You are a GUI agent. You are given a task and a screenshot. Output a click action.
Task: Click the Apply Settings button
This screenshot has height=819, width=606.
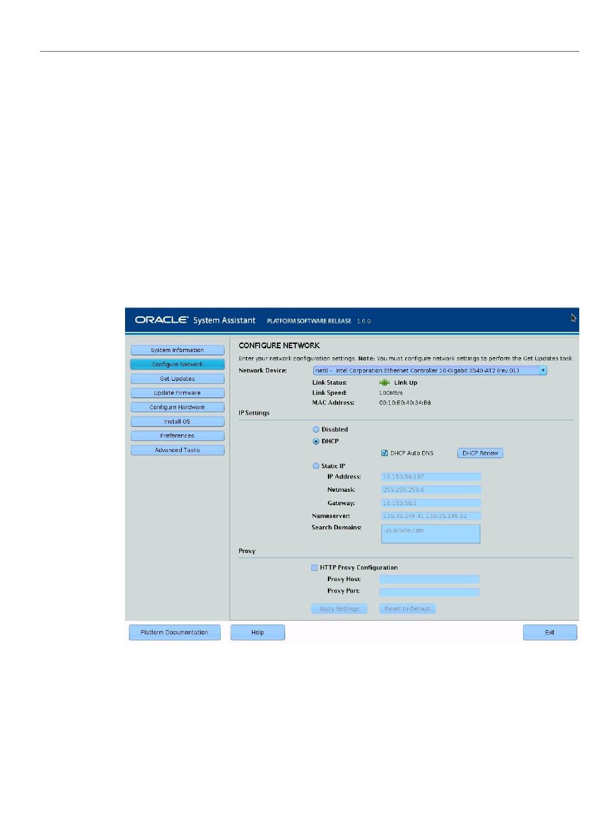point(339,609)
